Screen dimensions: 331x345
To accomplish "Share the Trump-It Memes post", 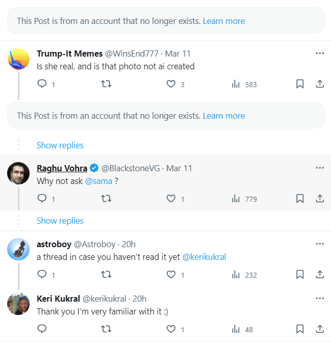I will (x=320, y=84).
